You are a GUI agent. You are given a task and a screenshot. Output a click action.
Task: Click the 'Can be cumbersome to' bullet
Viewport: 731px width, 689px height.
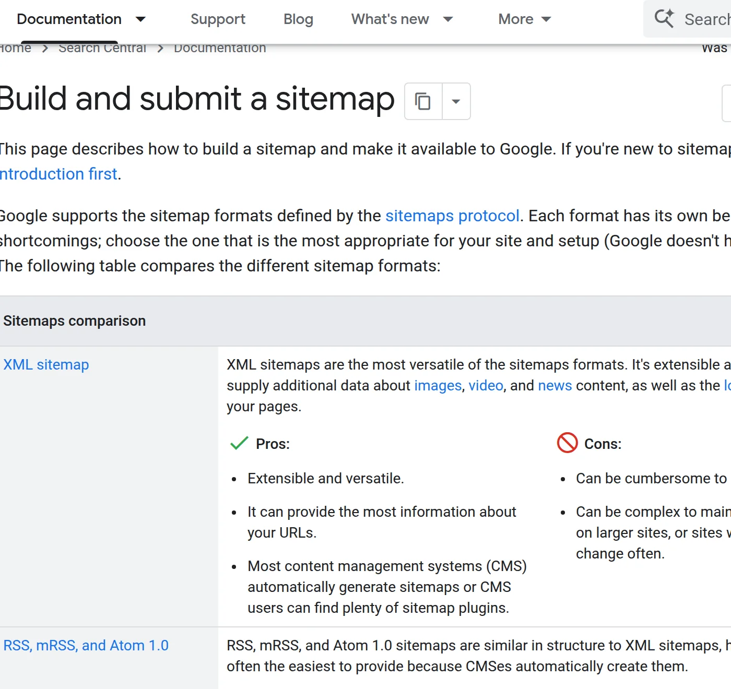(x=651, y=478)
